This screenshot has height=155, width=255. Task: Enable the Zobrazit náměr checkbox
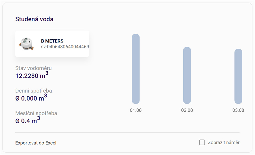tap(202, 142)
